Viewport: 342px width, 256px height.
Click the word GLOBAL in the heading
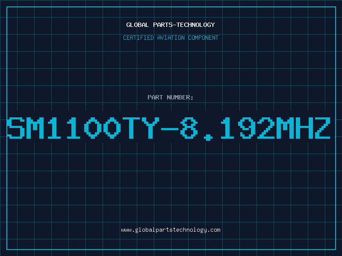coord(137,25)
